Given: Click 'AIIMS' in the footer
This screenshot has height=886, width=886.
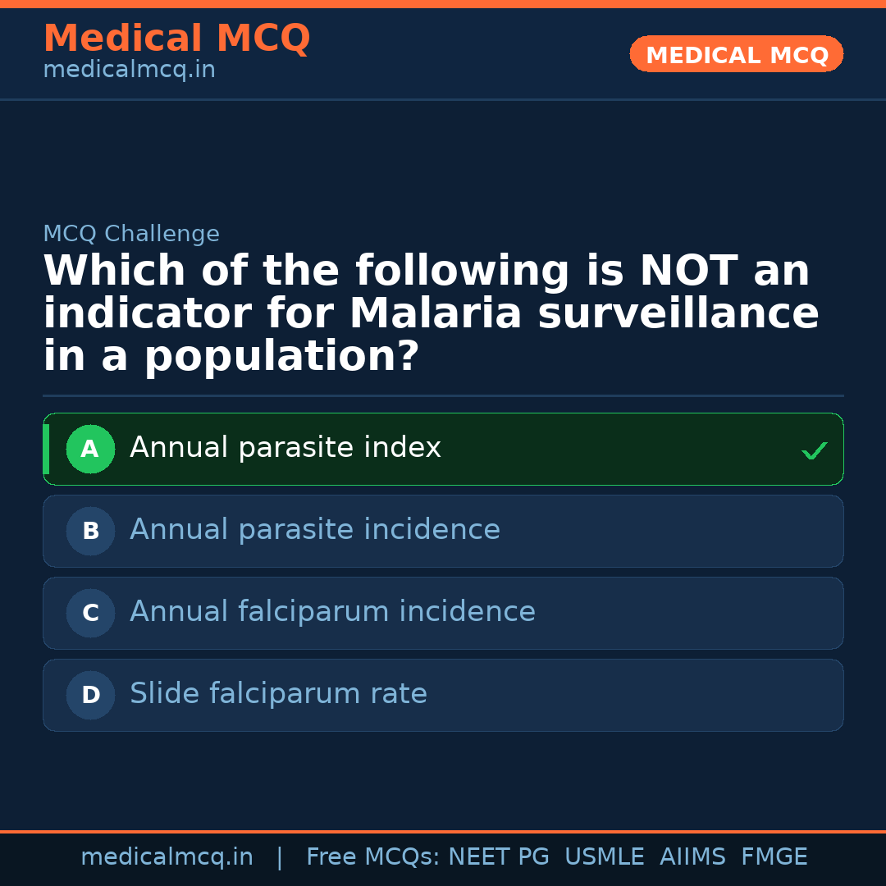Looking at the screenshot, I should (692, 857).
